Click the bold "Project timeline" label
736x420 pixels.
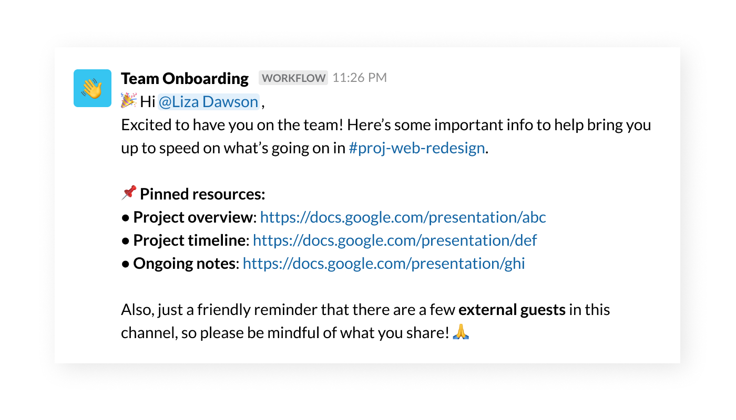point(189,240)
